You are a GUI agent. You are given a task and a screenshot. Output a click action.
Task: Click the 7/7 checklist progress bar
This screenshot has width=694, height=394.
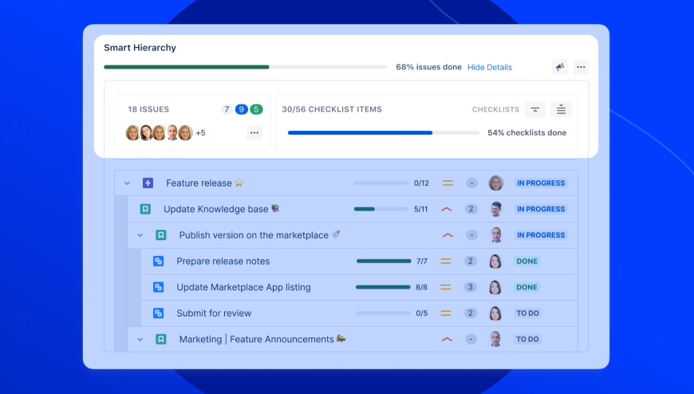[x=384, y=261]
